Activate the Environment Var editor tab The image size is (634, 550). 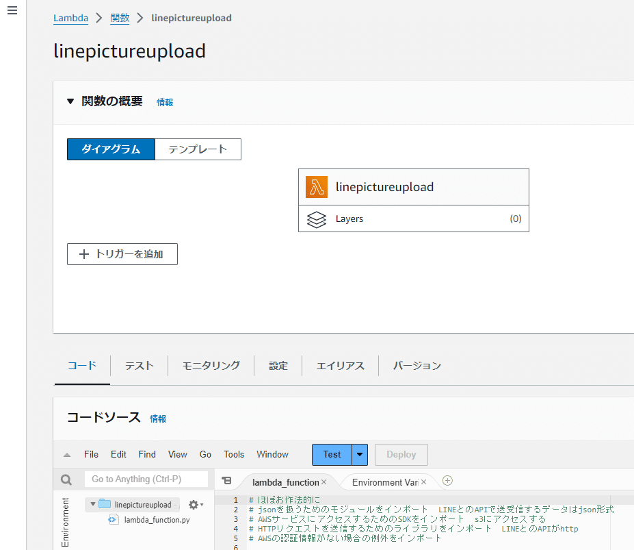click(x=385, y=482)
